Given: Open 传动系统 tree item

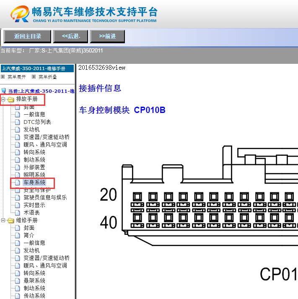Looking at the screenshot, I should (34, 296).
